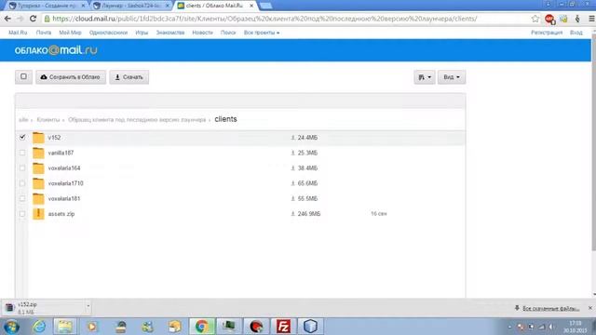This screenshot has width=596, height=335.
Task: Open the voxelaria164 folder icon
Action: click(38, 167)
